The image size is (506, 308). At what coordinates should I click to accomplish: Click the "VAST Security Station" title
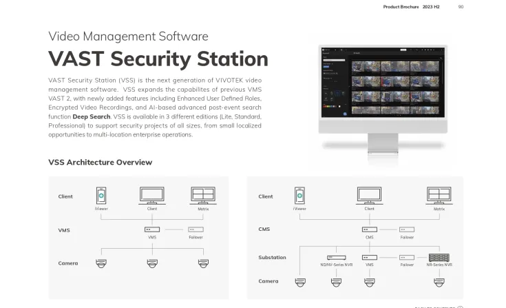pyautogui.click(x=158, y=59)
